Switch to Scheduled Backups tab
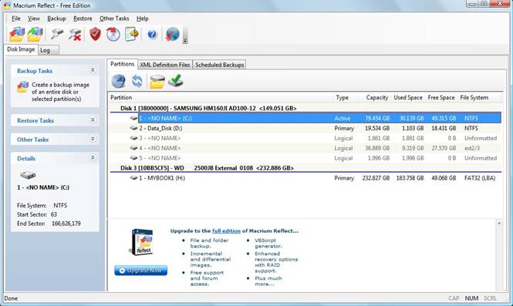513x306 pixels. (220, 65)
